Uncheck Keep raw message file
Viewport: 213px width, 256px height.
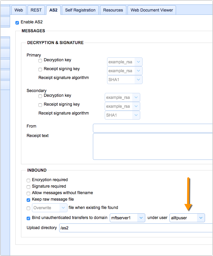28,200
